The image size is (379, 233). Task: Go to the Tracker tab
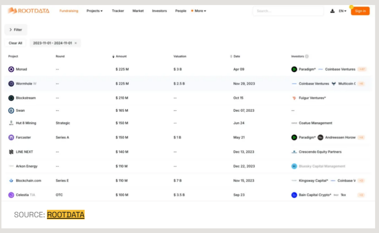pyautogui.click(x=118, y=11)
